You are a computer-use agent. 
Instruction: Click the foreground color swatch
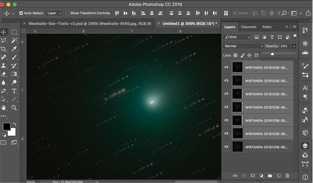pos(7,126)
